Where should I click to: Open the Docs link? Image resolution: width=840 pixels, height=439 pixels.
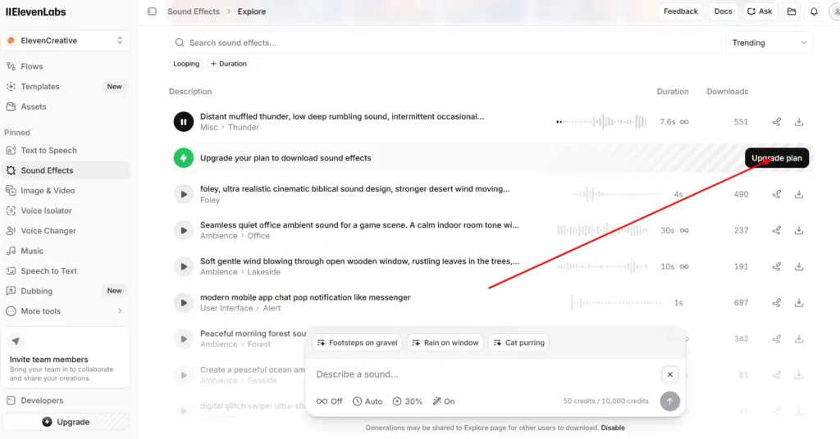point(723,11)
